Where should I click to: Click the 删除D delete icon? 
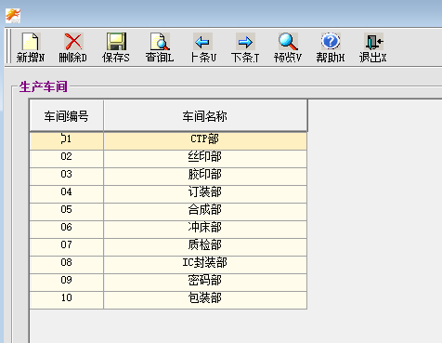coord(73,42)
